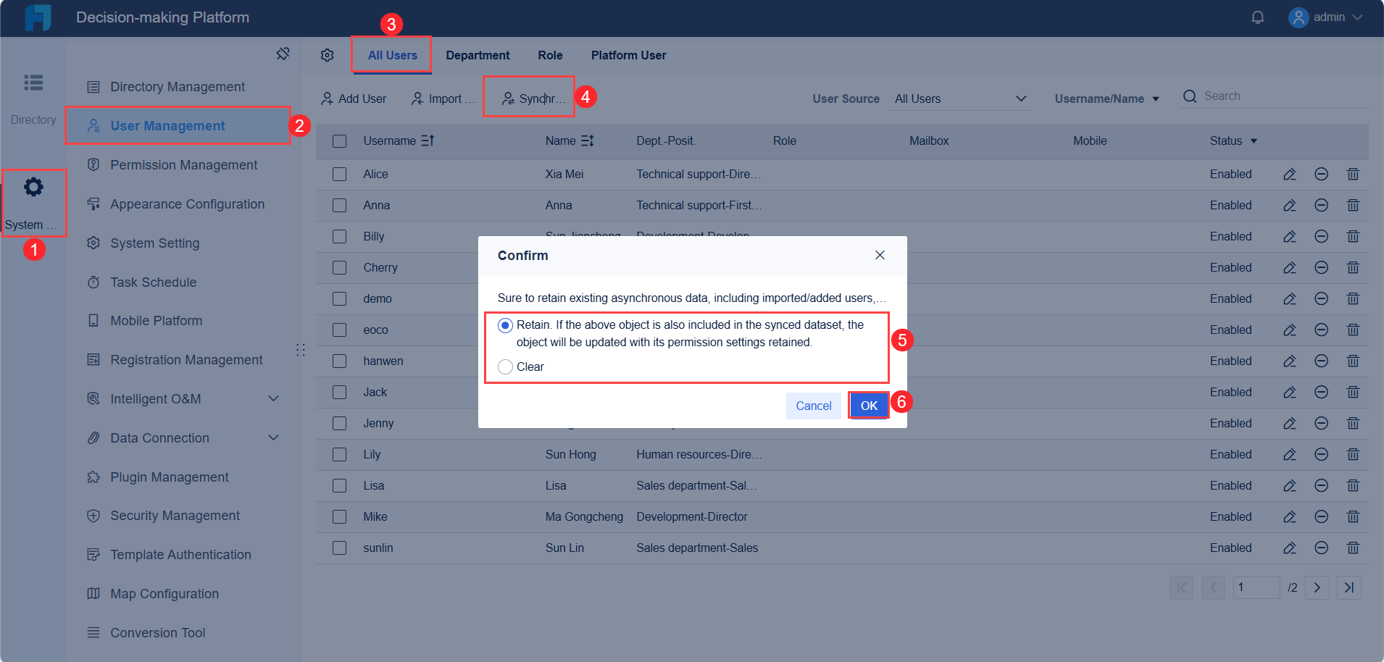Click OK in the Confirm dialog

pos(868,406)
